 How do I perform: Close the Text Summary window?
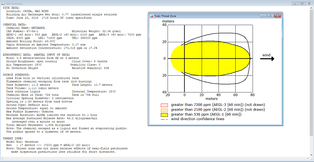309,4
